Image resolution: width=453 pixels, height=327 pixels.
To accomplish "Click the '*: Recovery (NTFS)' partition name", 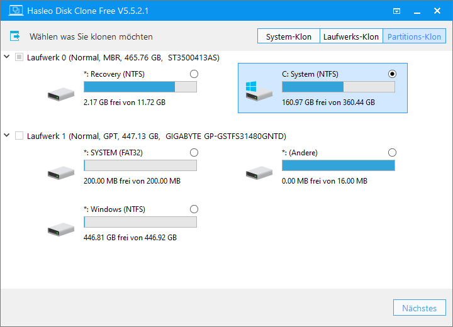I will (x=114, y=74).
